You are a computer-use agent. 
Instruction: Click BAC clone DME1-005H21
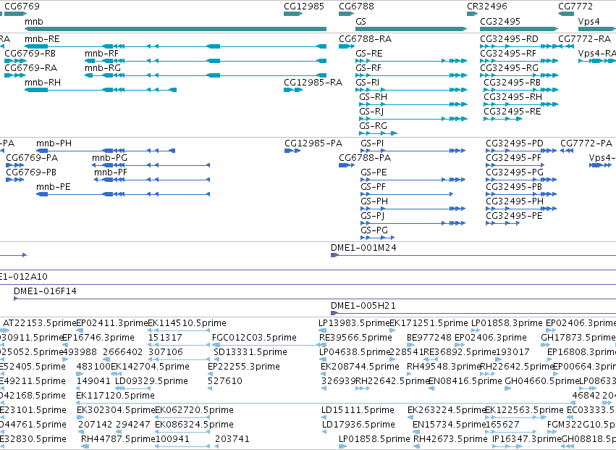tap(473, 313)
